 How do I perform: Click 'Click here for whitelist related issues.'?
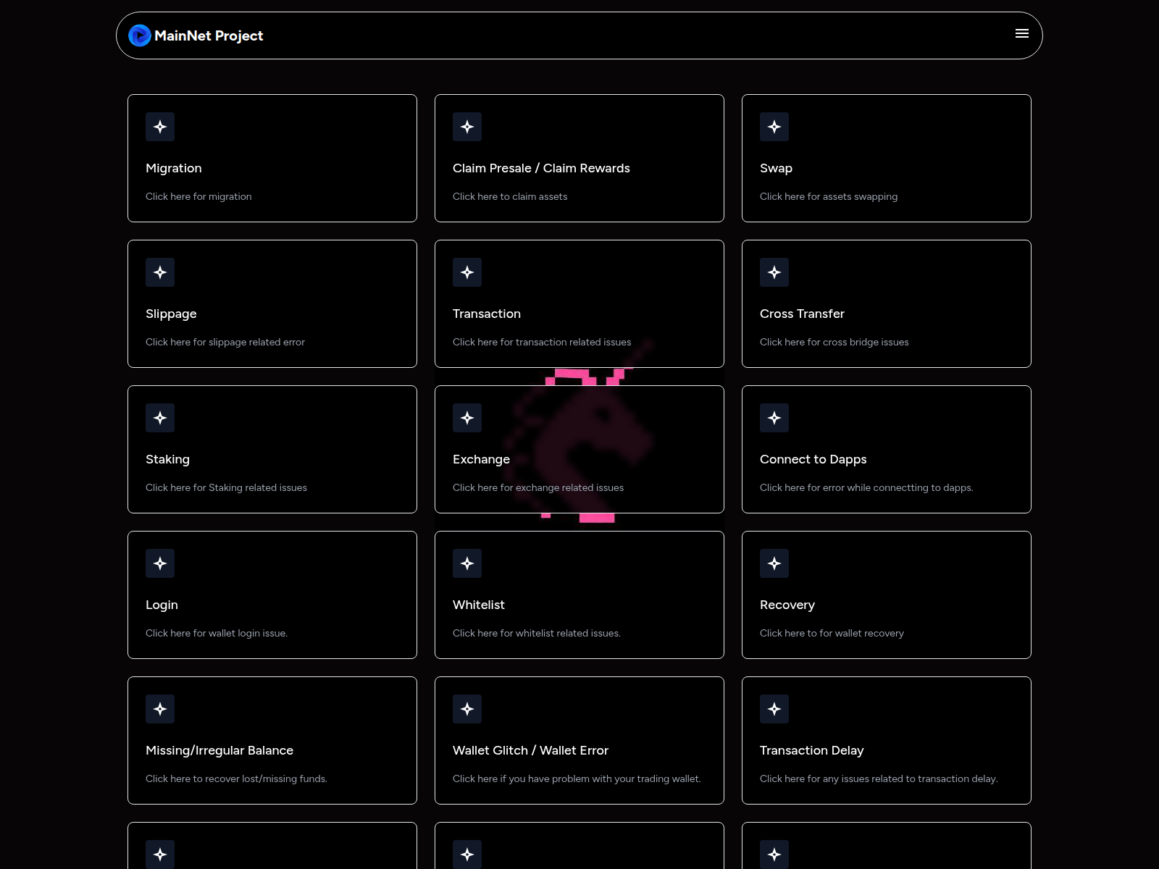537,633
